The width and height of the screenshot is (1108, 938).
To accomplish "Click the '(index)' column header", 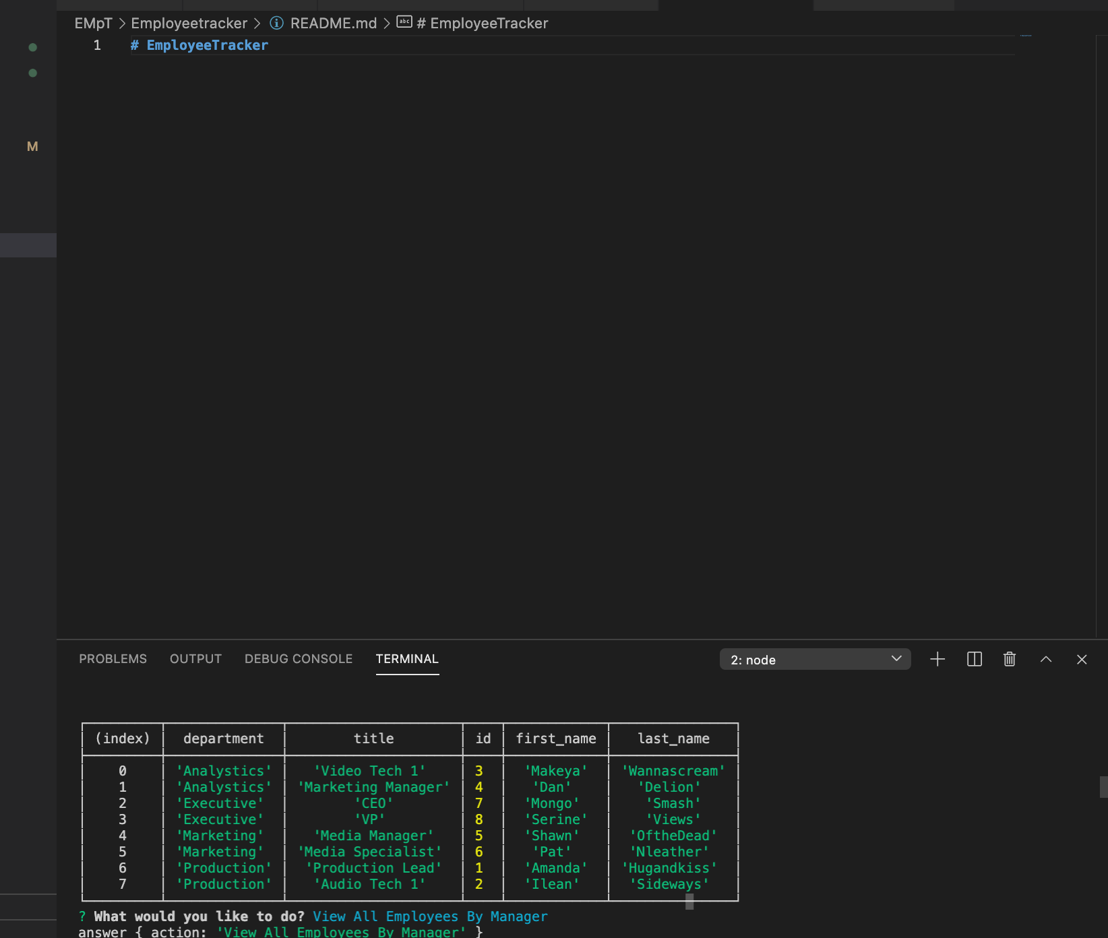I will [x=123, y=739].
